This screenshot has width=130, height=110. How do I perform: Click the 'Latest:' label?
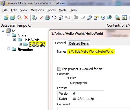(62, 88)
